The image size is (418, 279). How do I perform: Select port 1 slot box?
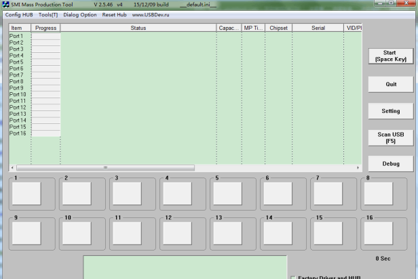[x=26, y=194]
